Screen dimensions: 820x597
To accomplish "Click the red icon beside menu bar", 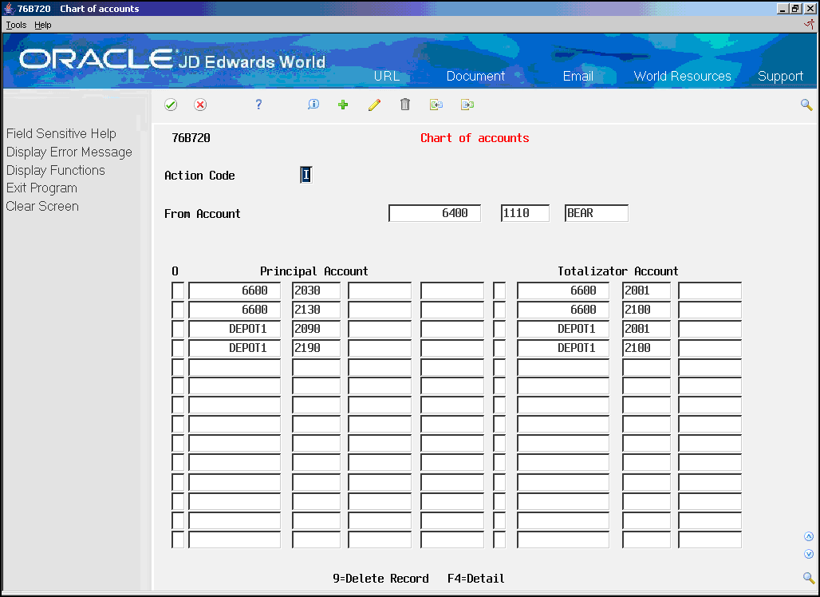I will tap(809, 25).
